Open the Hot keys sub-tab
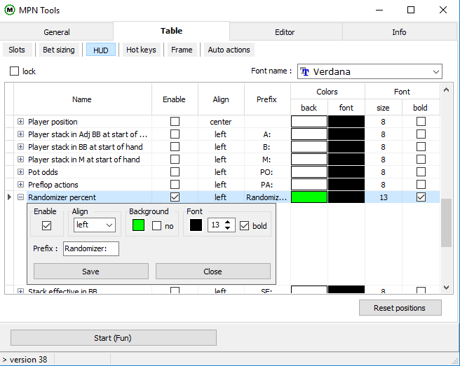 pyautogui.click(x=141, y=50)
